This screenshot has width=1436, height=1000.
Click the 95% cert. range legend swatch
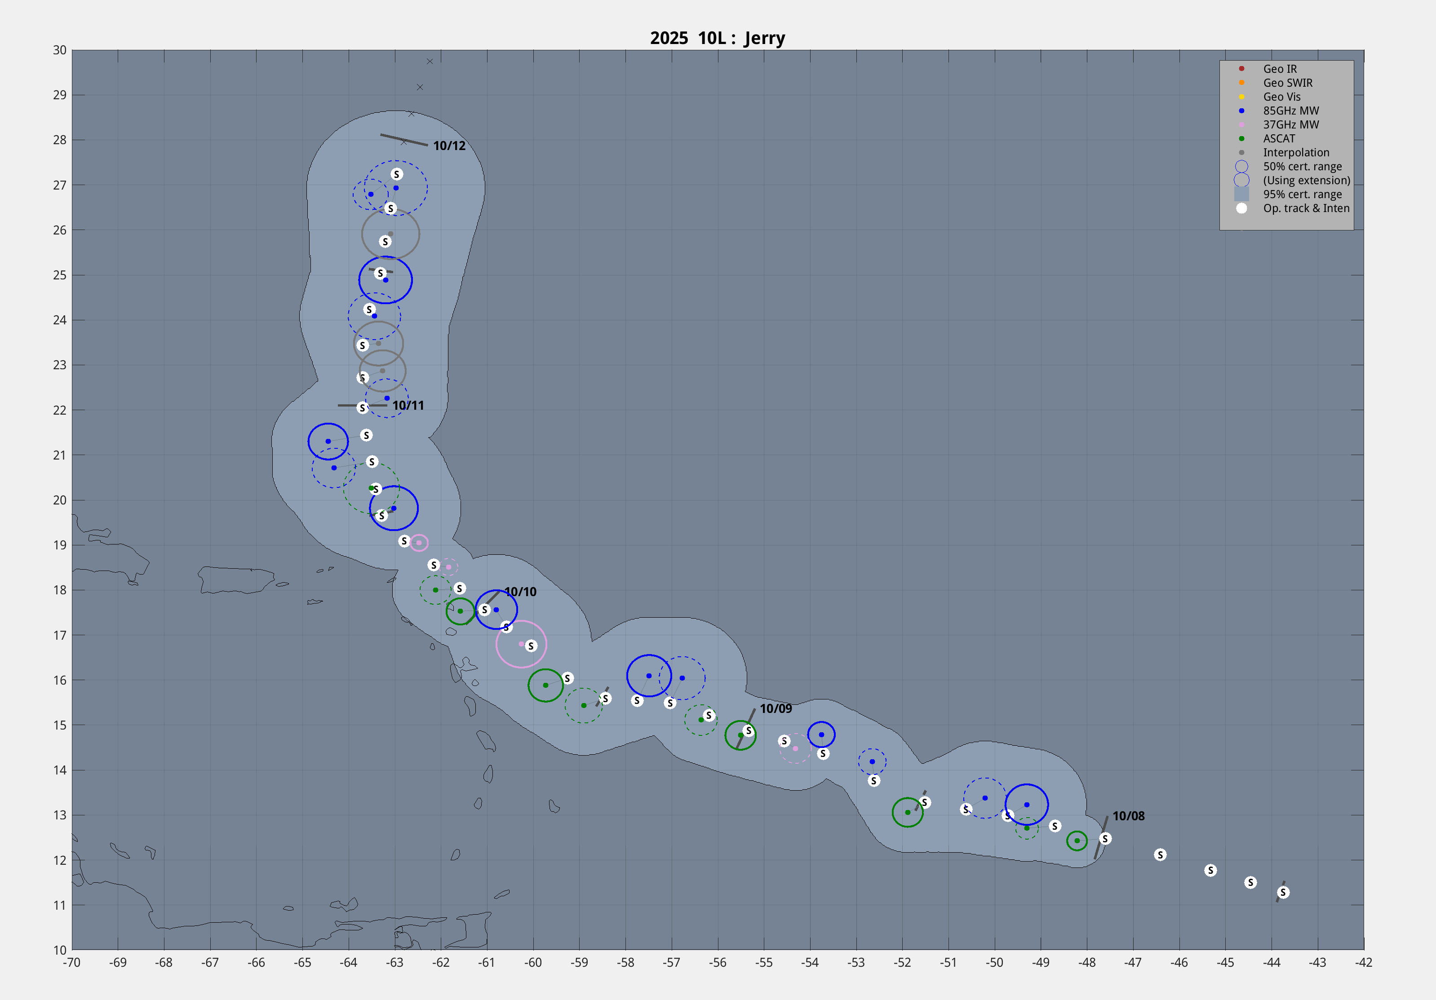click(x=1241, y=195)
